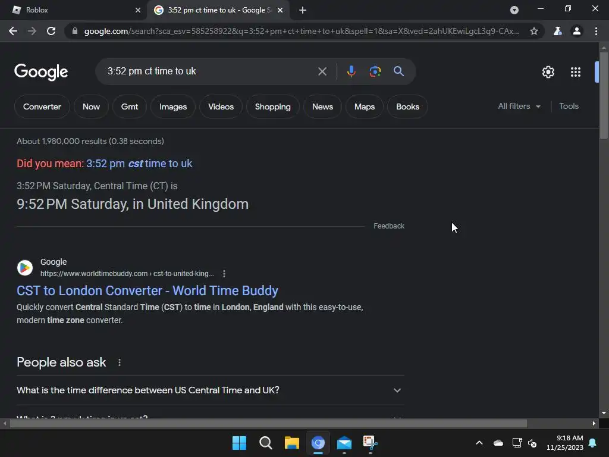Click the '9:52 PM Saturday, in United Kingdom' answer

point(133,204)
